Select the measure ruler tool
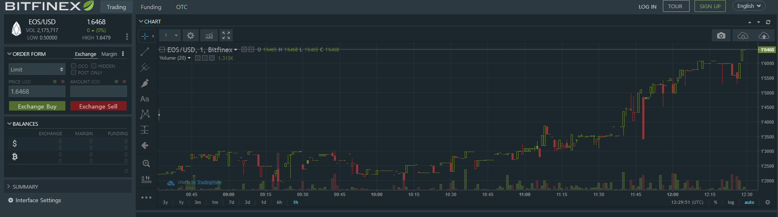778x217 pixels. click(x=146, y=179)
